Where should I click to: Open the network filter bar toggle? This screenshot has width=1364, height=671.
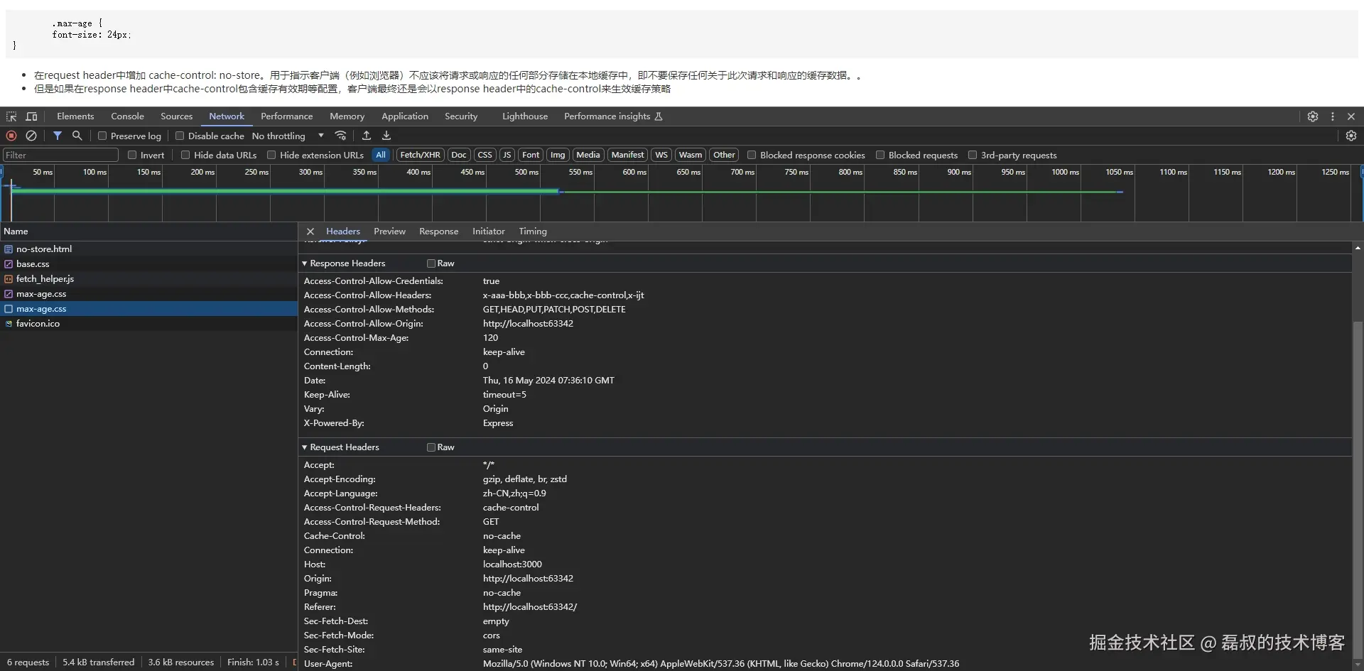[58, 136]
